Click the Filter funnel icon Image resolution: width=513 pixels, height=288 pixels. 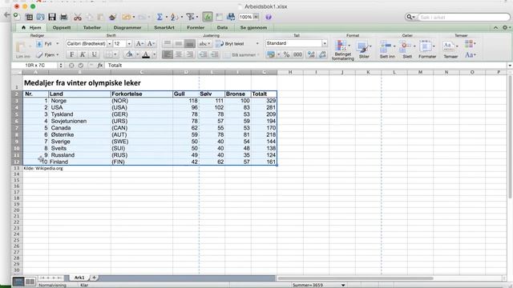(x=190, y=17)
